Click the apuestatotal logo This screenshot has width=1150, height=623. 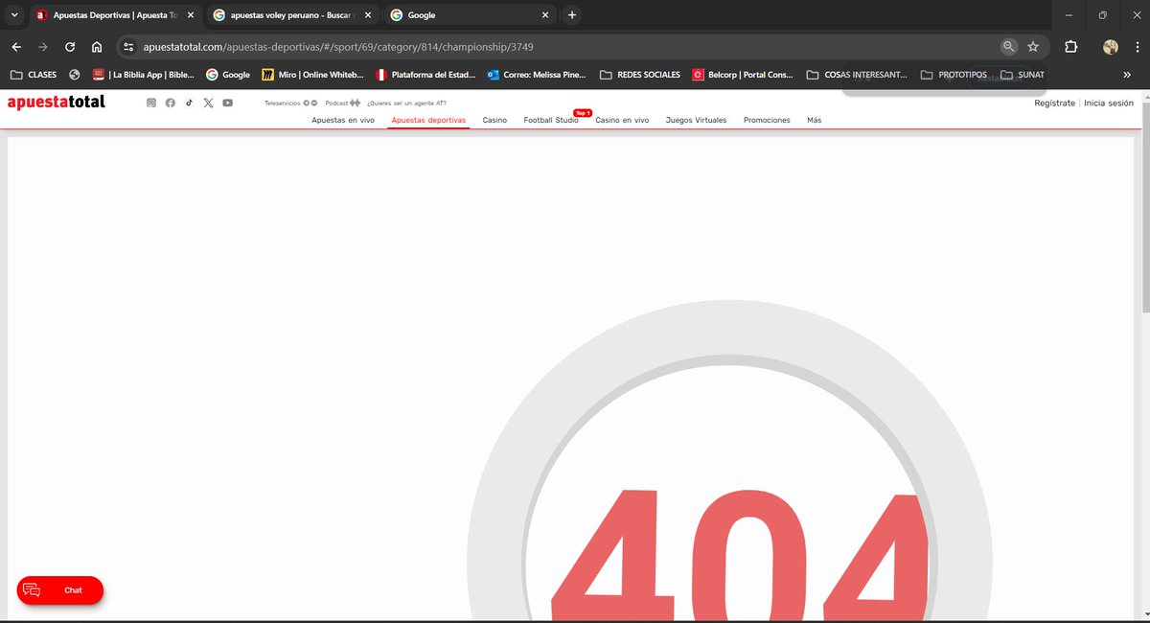coord(56,102)
